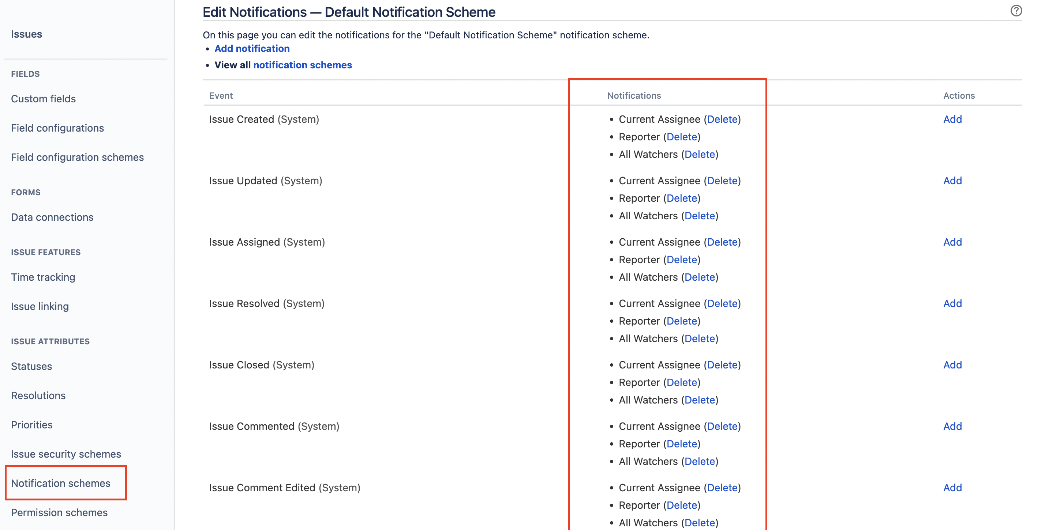Delete Current Assignee from Issue Comment Edited
The image size is (1045, 530).
[x=722, y=488]
